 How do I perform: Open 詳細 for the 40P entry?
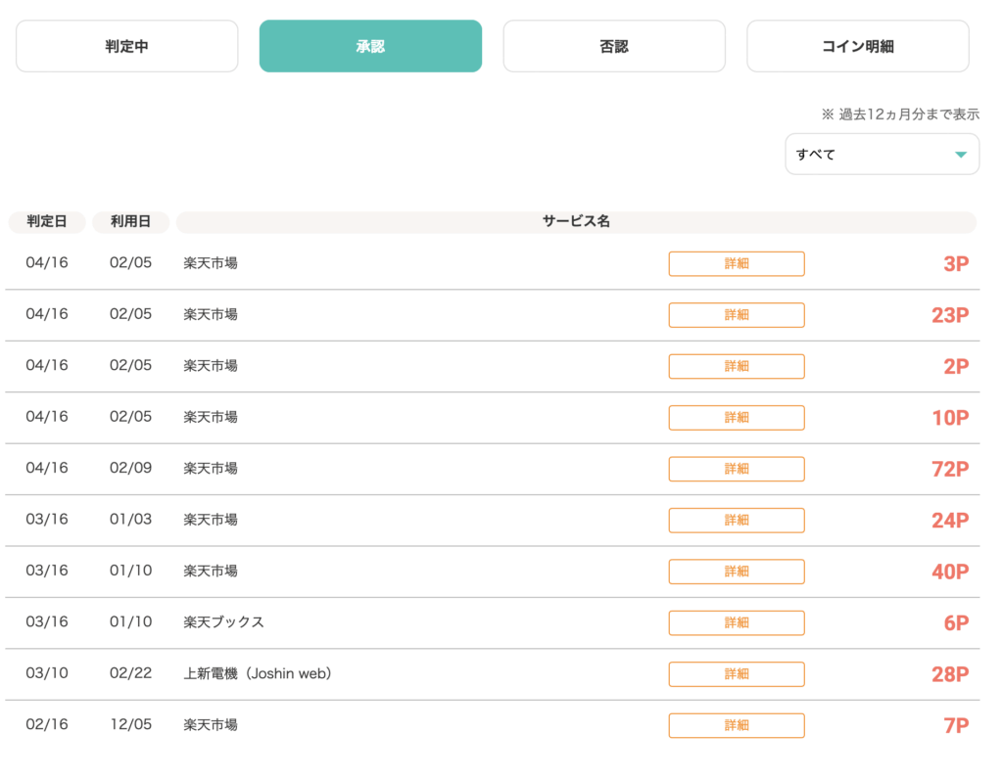point(736,572)
